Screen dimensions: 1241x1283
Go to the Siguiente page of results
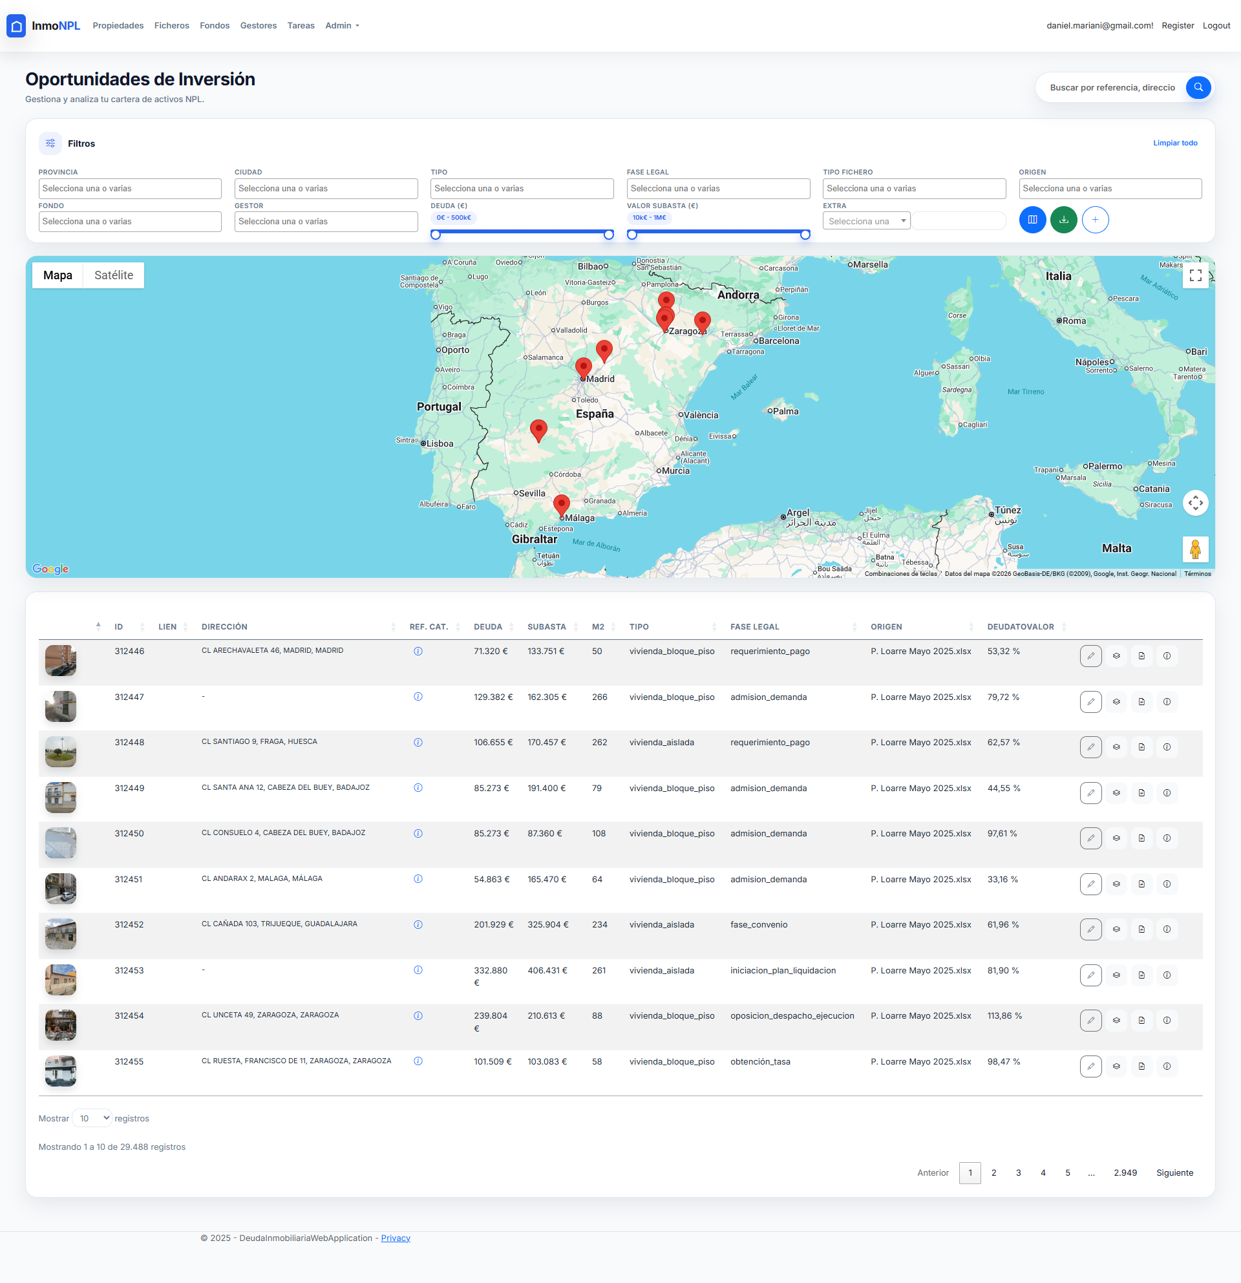[1174, 1173]
